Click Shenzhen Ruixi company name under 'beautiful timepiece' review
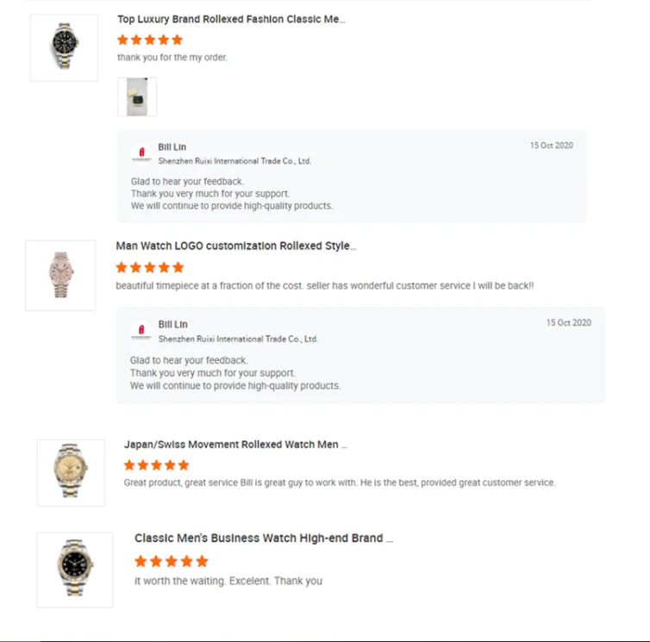 tap(238, 340)
